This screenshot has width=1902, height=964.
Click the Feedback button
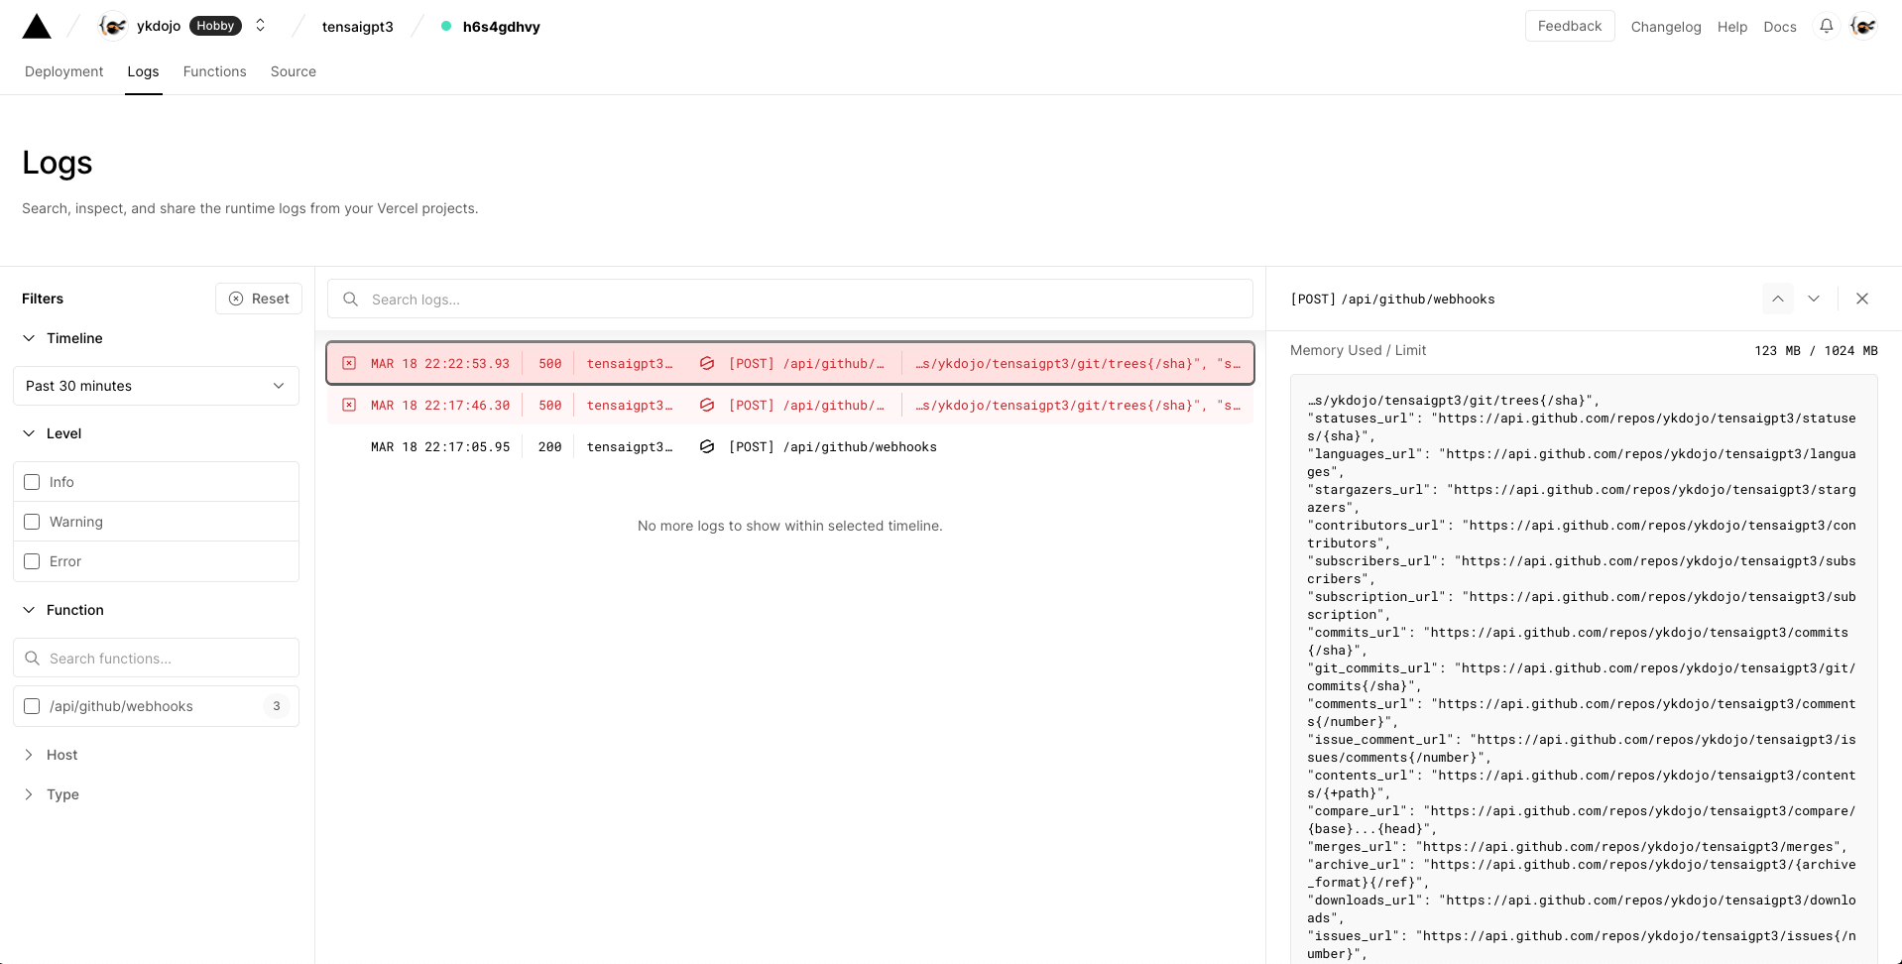pos(1570,26)
